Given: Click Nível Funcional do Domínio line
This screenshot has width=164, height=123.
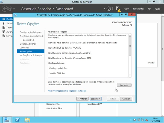Looking at the screenshot, I should tap(70, 58).
